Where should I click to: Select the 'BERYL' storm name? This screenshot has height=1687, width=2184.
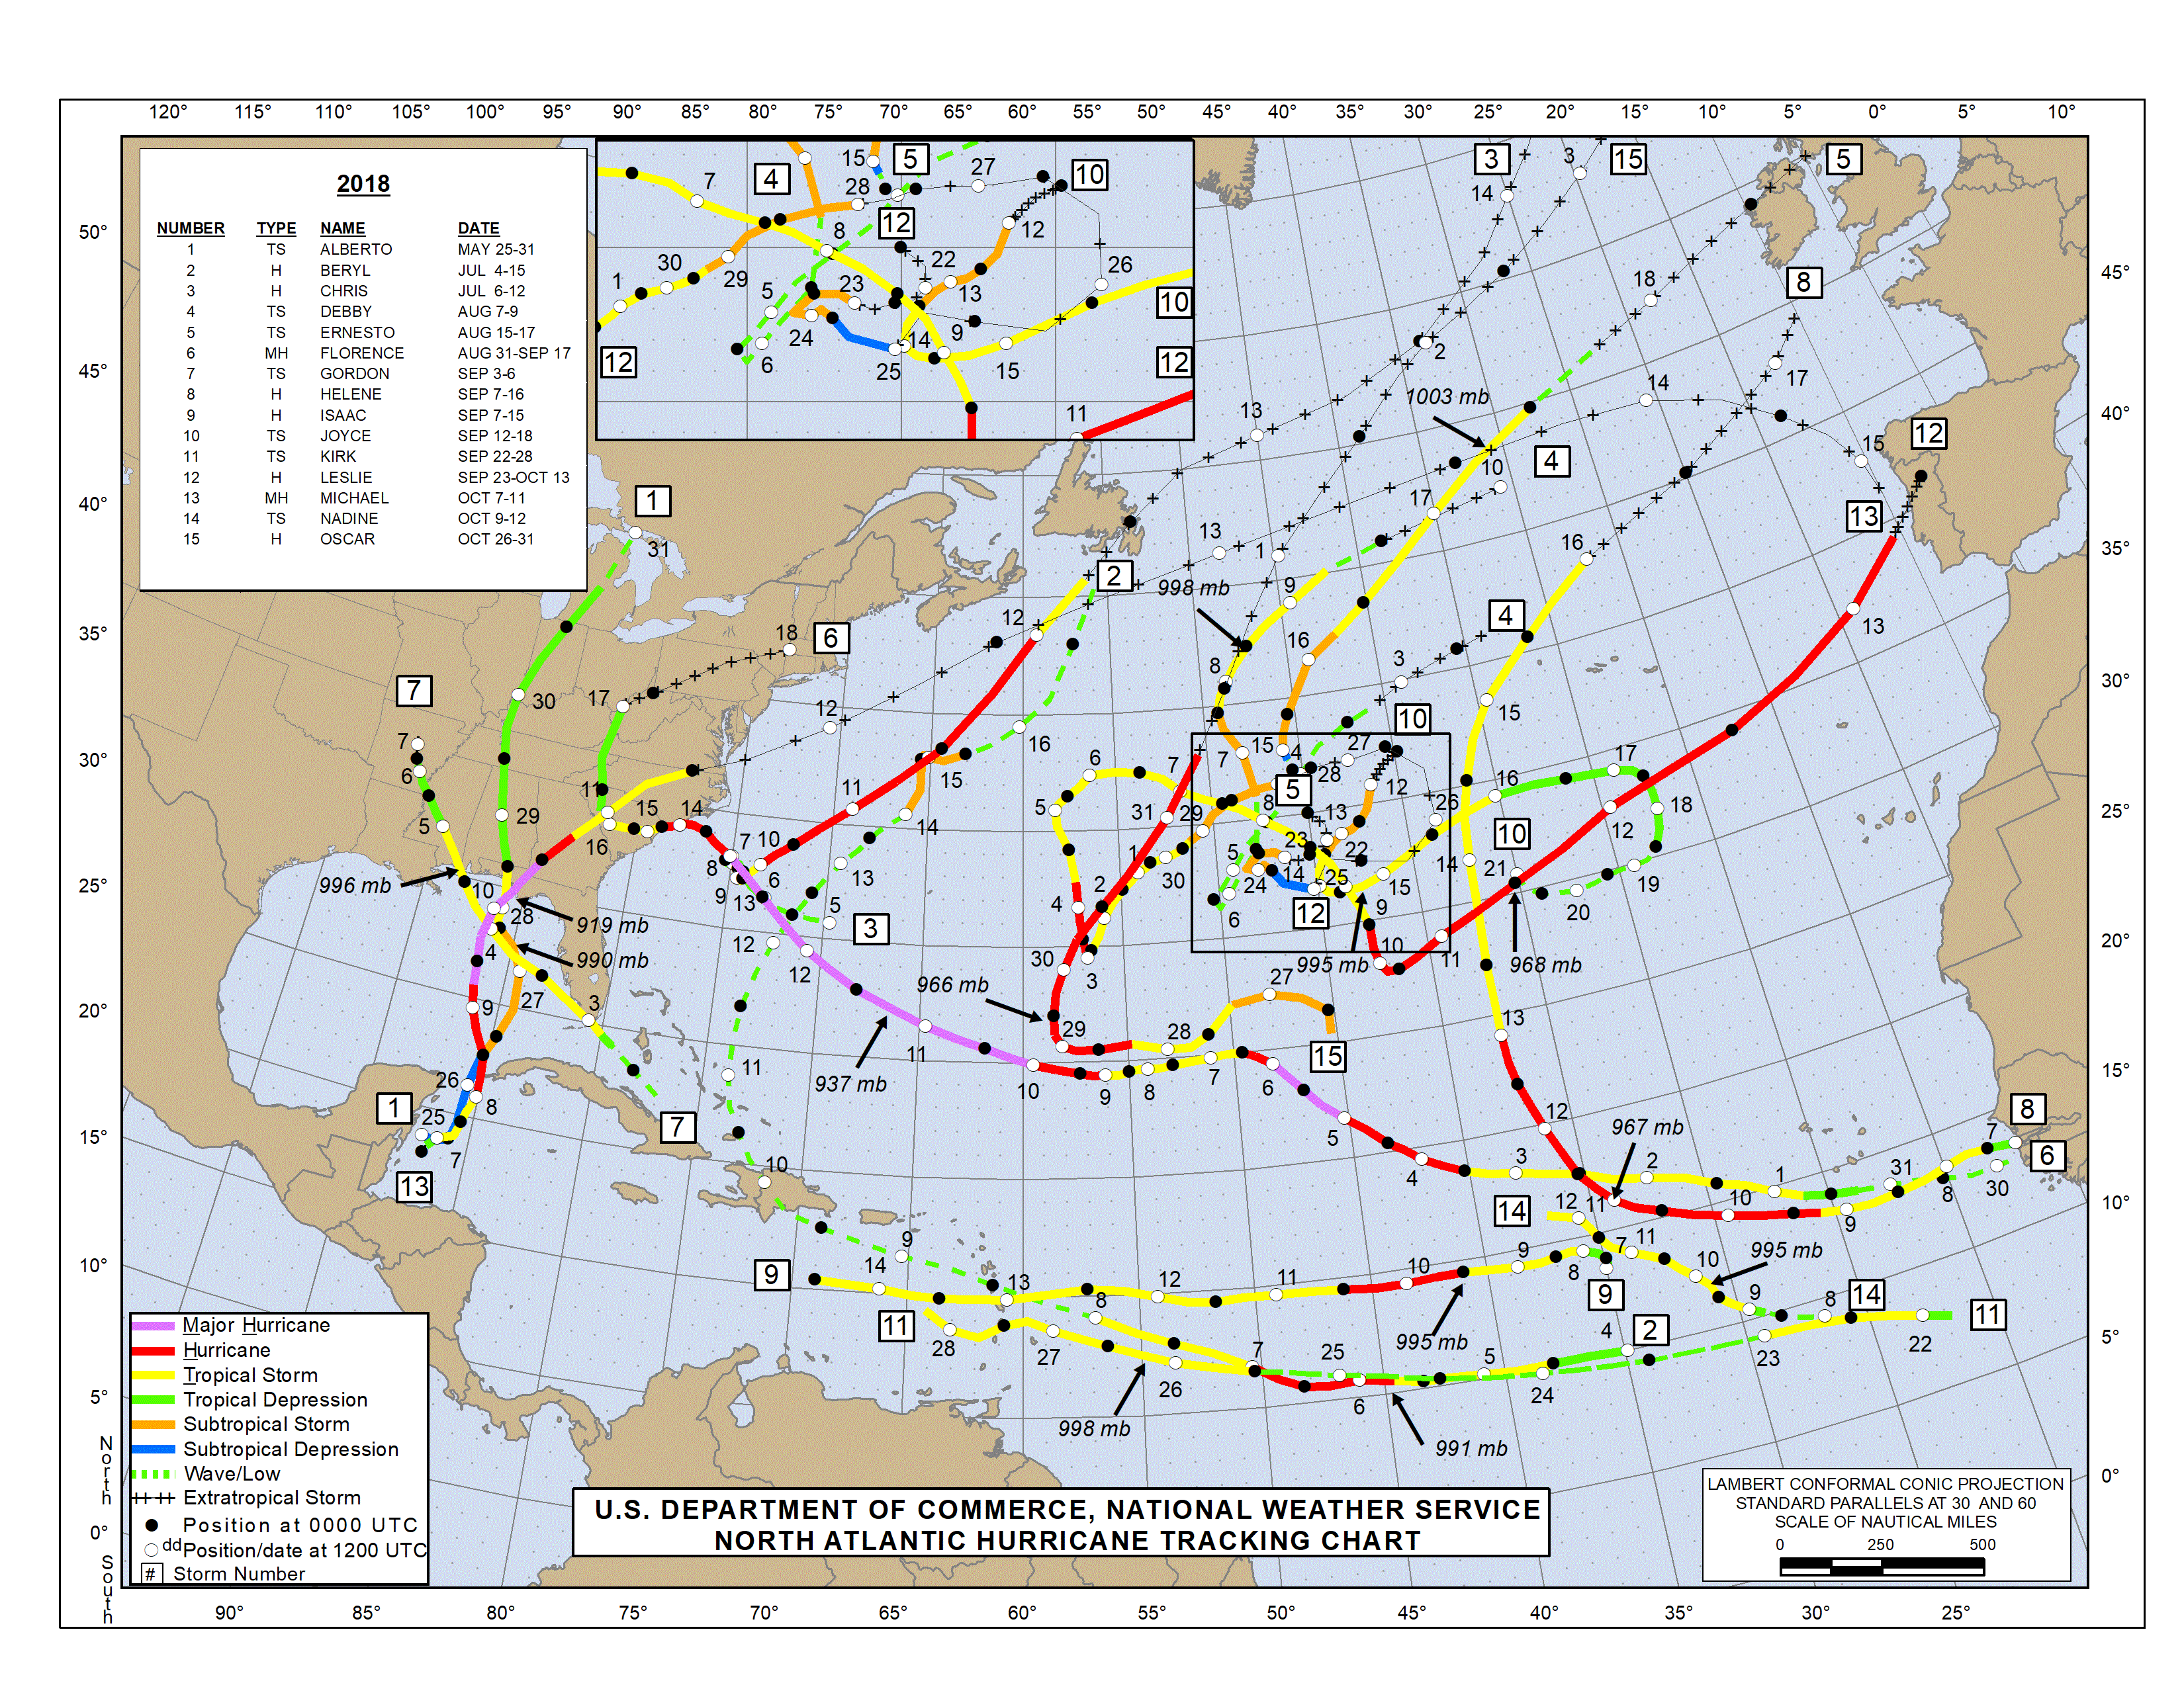345,270
